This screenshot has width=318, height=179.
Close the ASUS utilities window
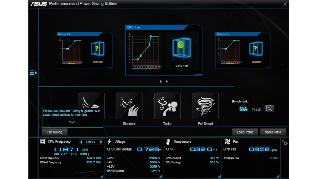[285, 4]
